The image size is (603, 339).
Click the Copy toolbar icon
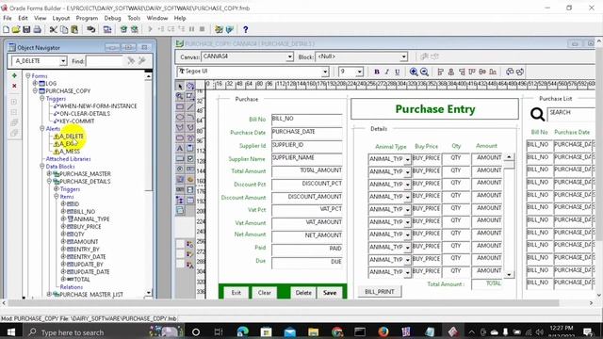[64, 29]
